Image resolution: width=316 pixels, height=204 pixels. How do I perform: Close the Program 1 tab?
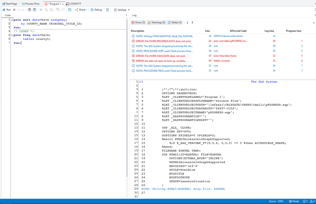[x=63, y=4]
